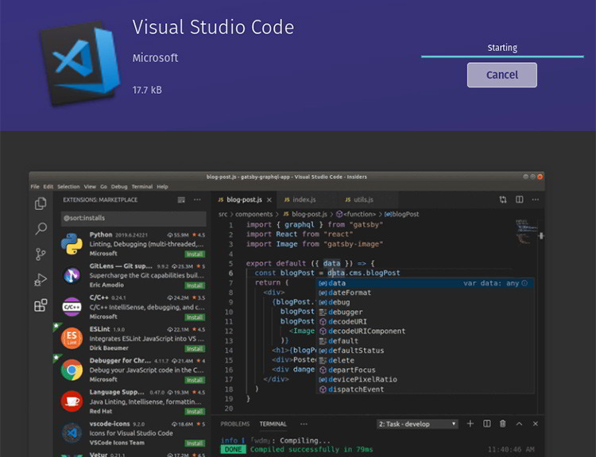596x457 pixels.
Task: Open the panel tabs overflow ellipsis
Action: click(304, 424)
